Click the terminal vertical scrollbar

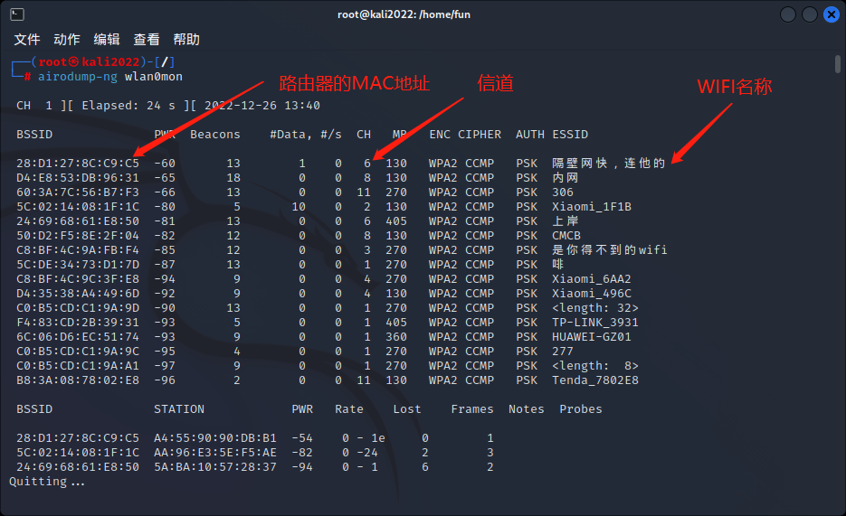[837, 63]
